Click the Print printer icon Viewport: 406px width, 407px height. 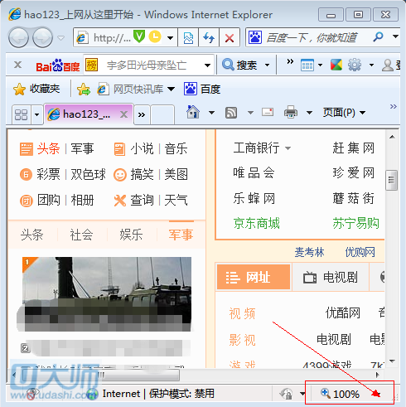tap(291, 112)
